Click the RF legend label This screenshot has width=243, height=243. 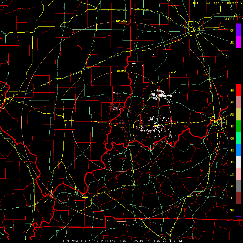click(x=232, y=30)
